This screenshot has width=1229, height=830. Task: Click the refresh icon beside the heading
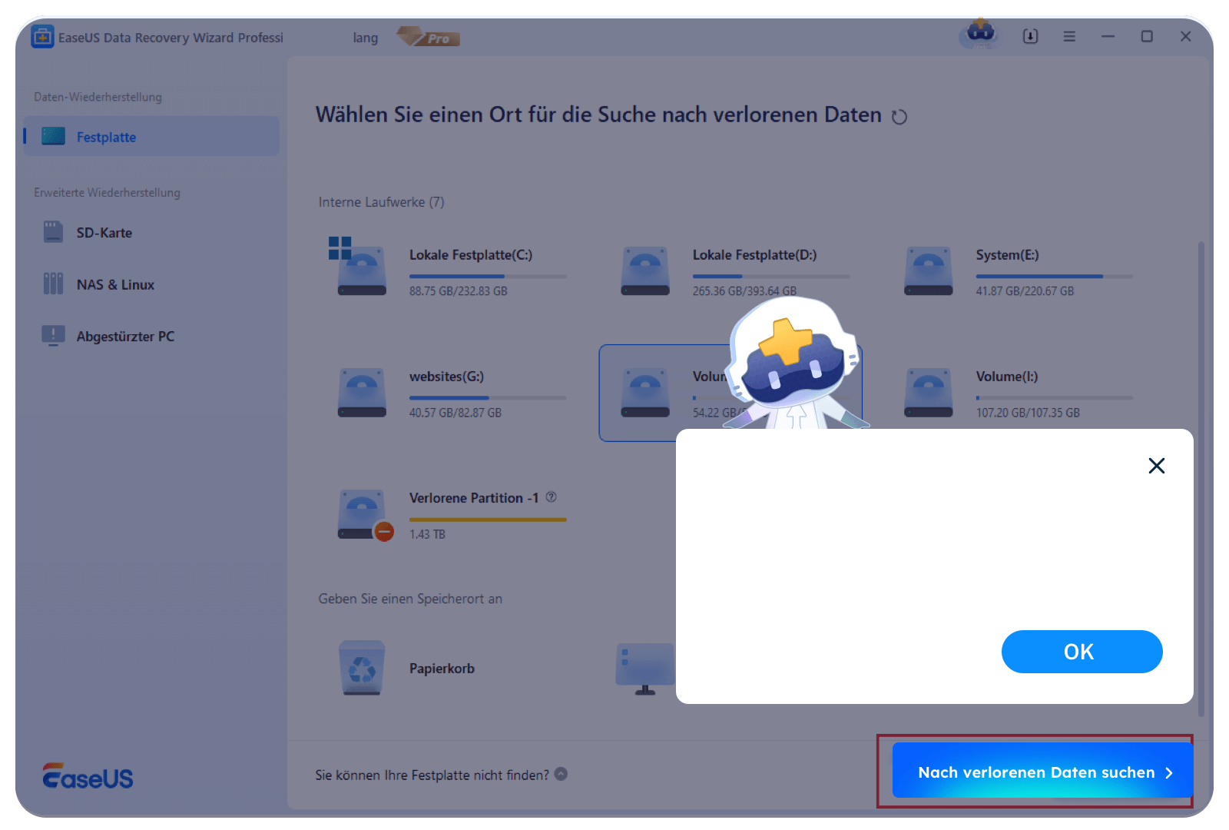pyautogui.click(x=899, y=117)
